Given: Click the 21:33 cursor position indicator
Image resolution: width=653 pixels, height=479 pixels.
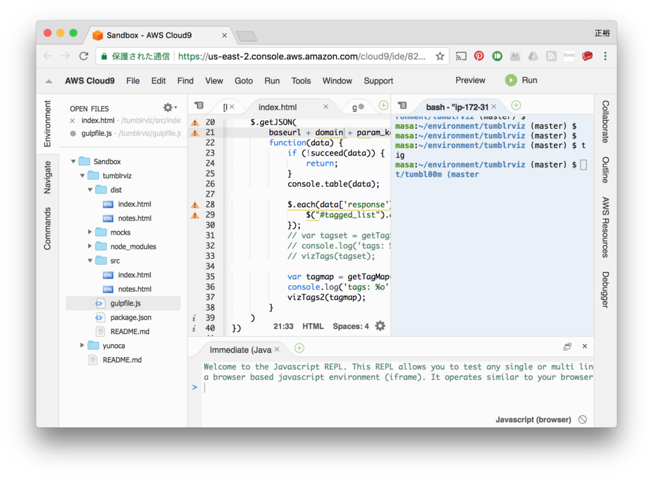Looking at the screenshot, I should point(283,326).
